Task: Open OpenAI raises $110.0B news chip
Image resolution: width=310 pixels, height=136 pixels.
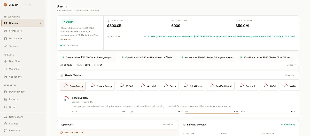Action: click(x=88, y=57)
